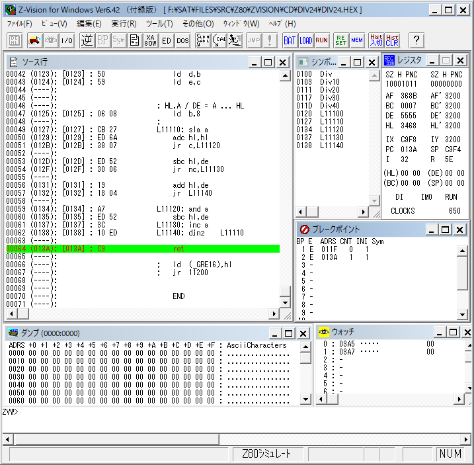
Task: Toggle enable flag E of breakpoint 013A
Action: coord(311,257)
